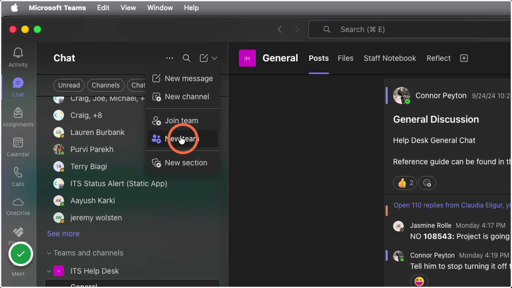Viewport: 512px width, 288px height.
Task: Click the compose new message icon
Action: pyautogui.click(x=204, y=58)
